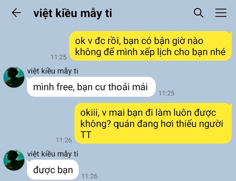The width and height of the screenshot is (236, 181).
Task: Open the search magnifier icon
Action: point(199,13)
